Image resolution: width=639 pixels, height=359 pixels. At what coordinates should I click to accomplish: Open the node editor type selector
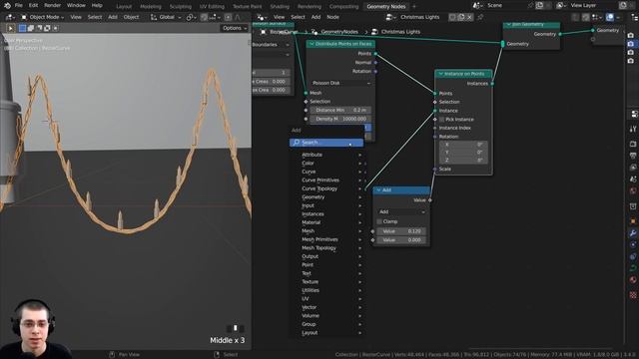262,17
